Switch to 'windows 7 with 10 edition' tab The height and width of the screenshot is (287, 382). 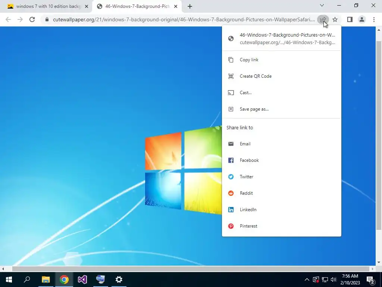[x=46, y=6]
